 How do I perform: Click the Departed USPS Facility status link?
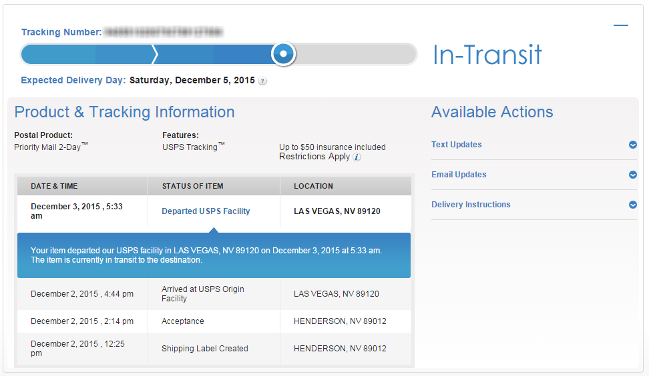coord(206,211)
